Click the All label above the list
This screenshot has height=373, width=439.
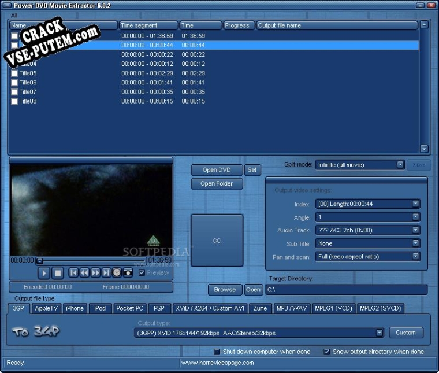pos(14,16)
